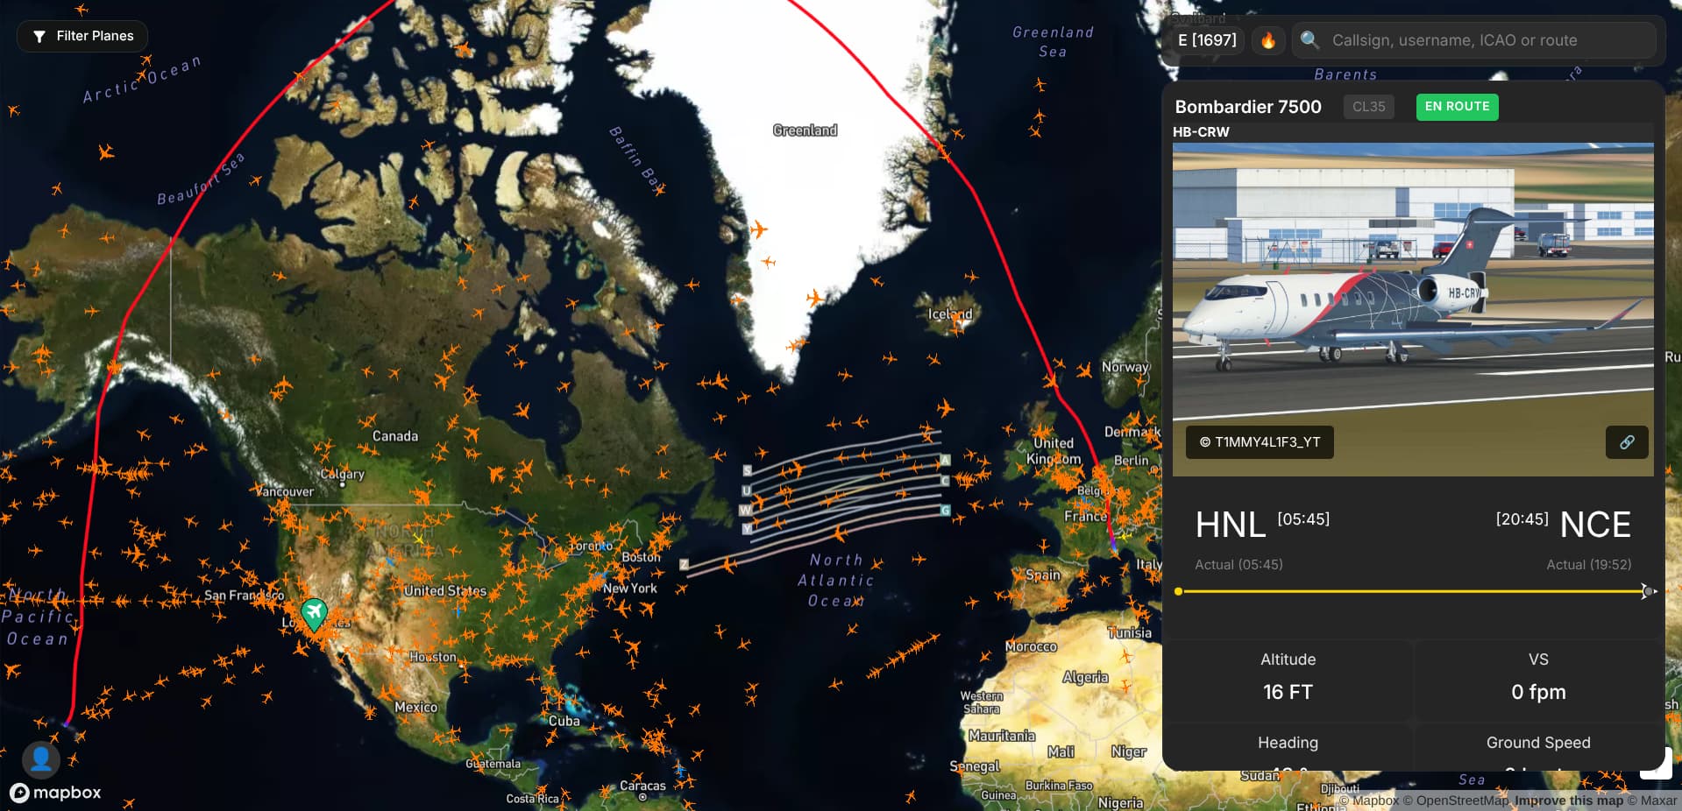This screenshot has width=1682, height=811.
Task: Click the NAT track marker Y
Action: click(x=747, y=529)
